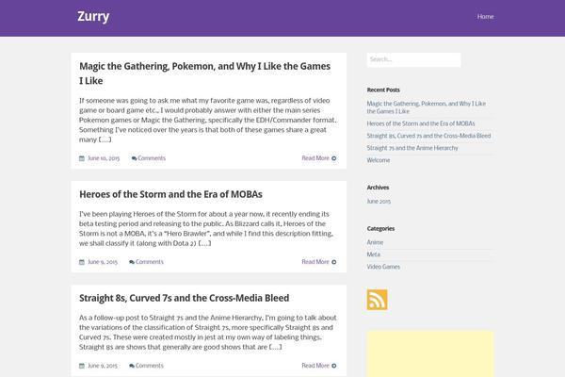
Task: Open the Heroes of the Storm post title
Action: point(170,194)
